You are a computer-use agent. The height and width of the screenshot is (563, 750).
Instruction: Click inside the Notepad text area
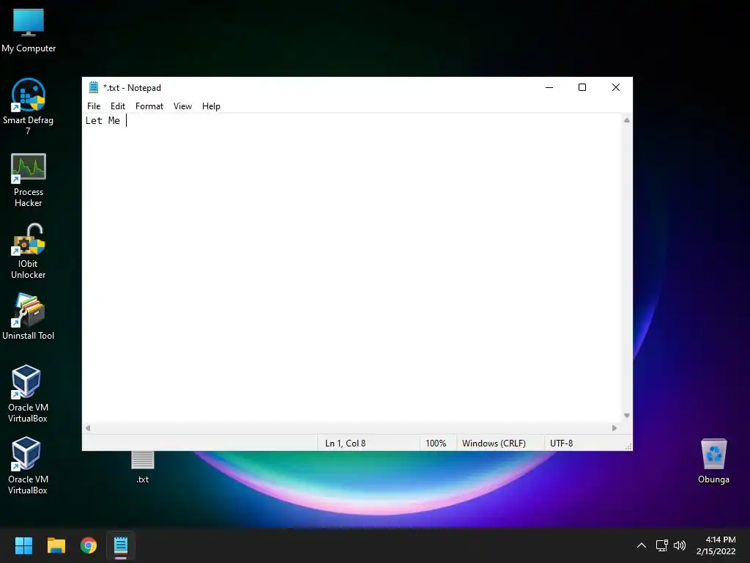pos(352,268)
